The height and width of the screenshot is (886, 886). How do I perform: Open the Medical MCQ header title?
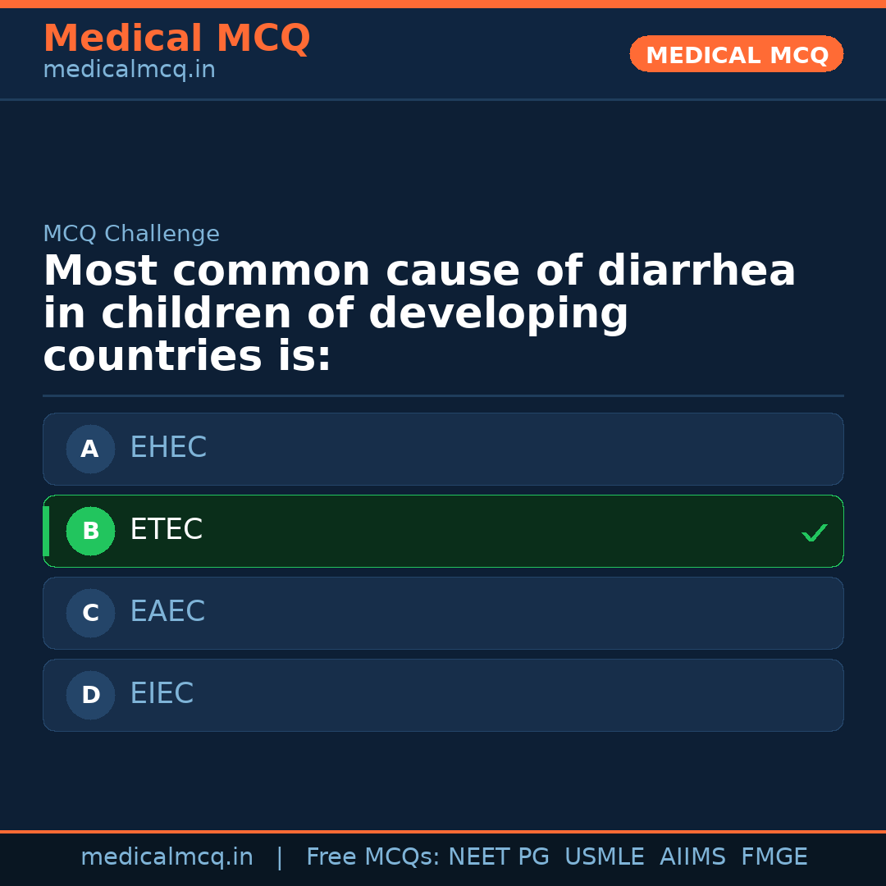tap(176, 39)
